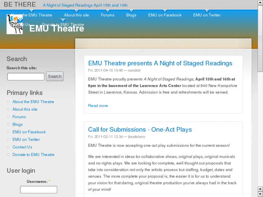Click the BE THERE heading text
The width and height of the screenshot is (263, 197).
click(x=20, y=4)
